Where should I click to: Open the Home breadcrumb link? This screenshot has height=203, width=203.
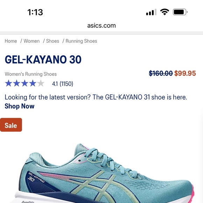(11, 41)
